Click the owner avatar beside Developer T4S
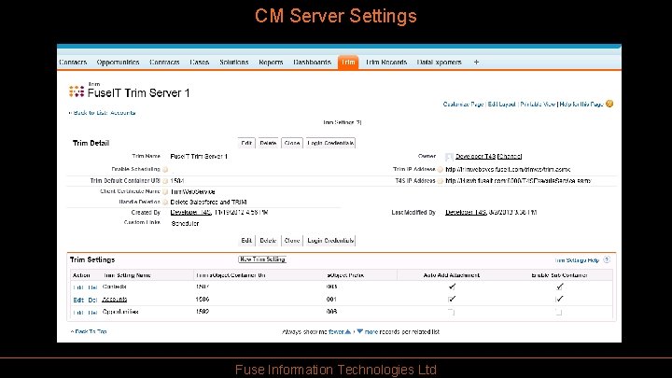 (449, 158)
